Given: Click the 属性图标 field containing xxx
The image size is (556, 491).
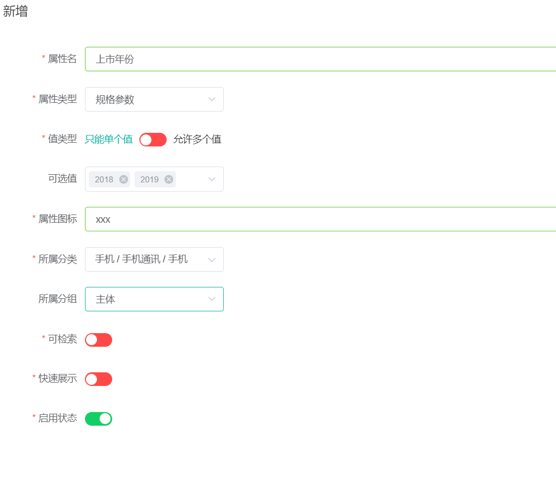Looking at the screenshot, I should click(x=321, y=219).
